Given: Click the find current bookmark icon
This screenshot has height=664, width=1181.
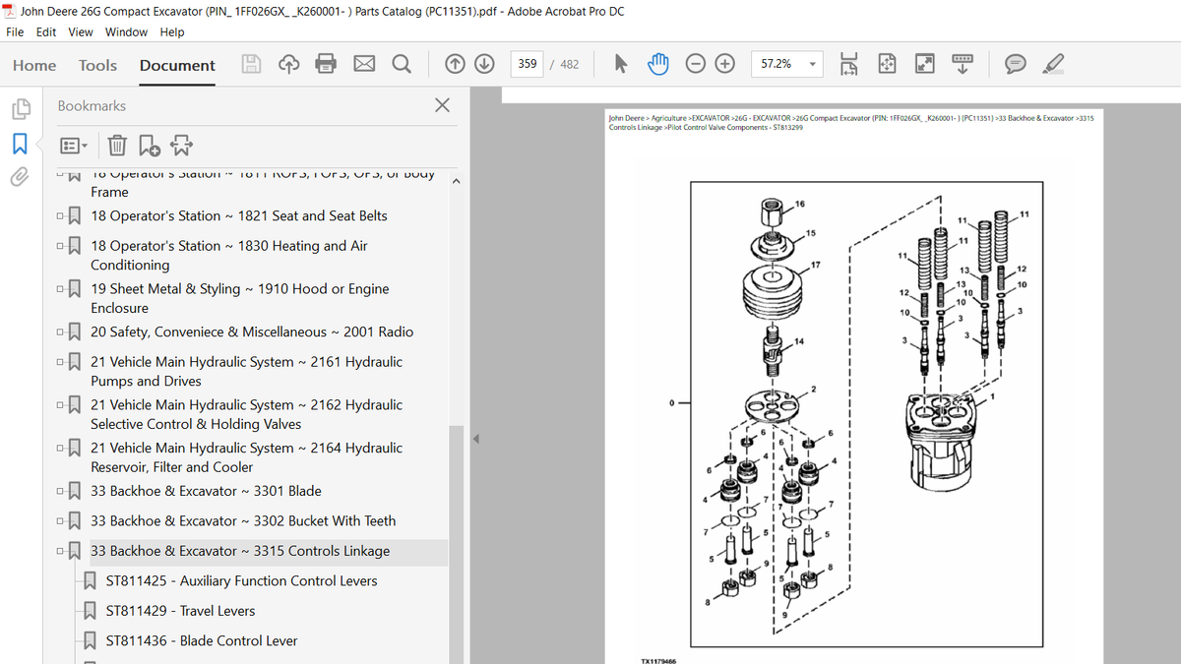Looking at the screenshot, I should 182,146.
